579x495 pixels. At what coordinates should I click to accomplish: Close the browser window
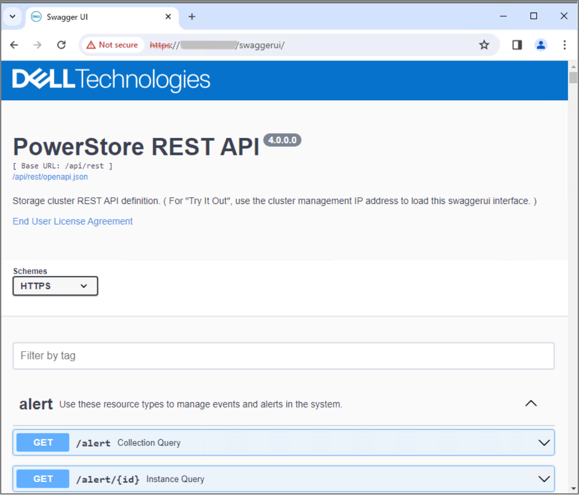(564, 16)
